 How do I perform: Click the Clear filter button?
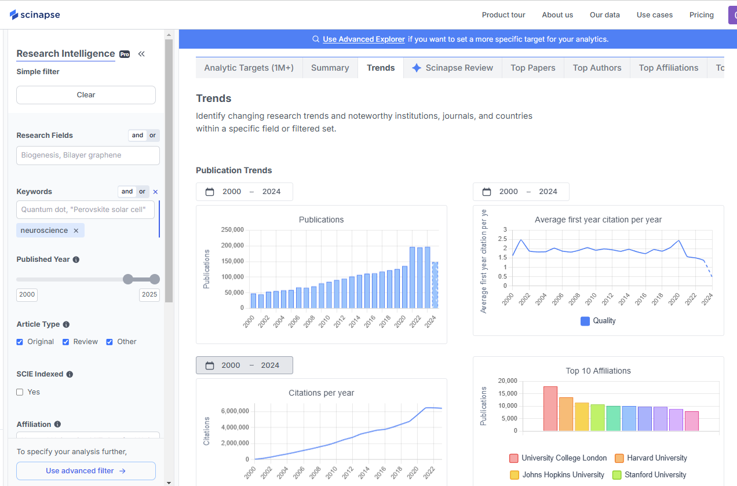[86, 94]
